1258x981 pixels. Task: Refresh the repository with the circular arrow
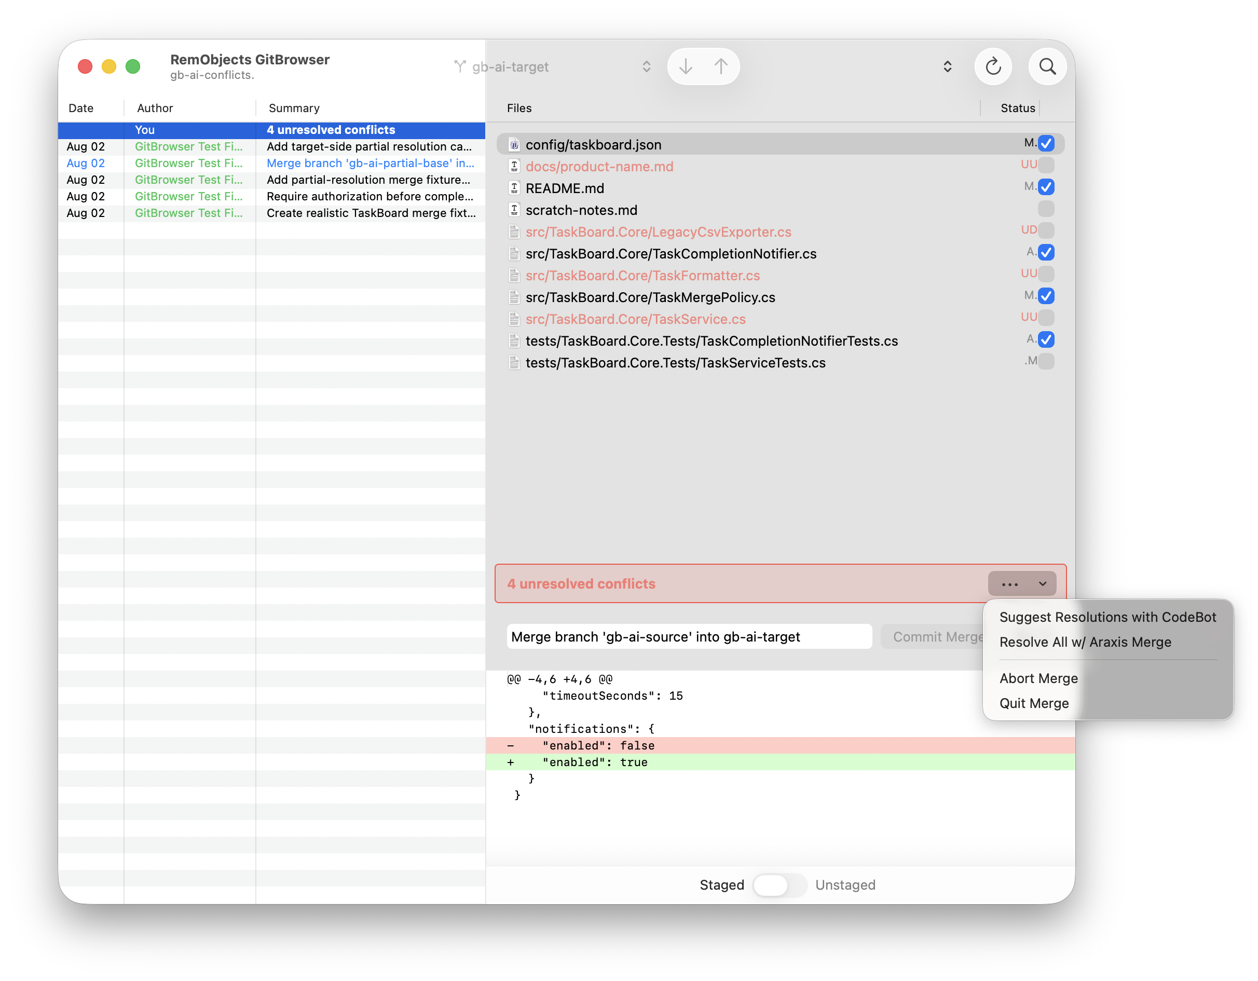(x=993, y=67)
